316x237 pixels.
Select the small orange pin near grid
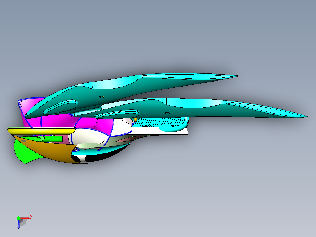coord(135,120)
